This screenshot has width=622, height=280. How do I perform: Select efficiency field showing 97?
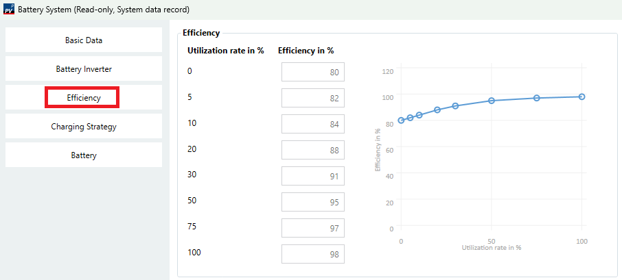tap(313, 228)
